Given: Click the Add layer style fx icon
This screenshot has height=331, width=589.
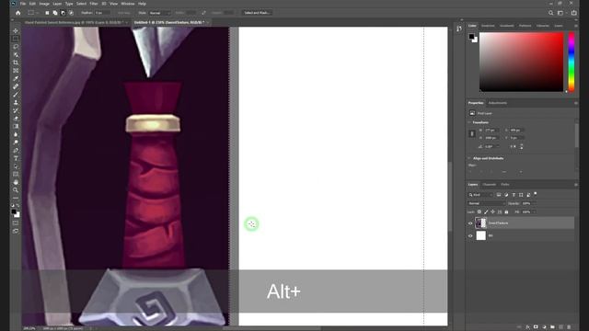Looking at the screenshot, I should click(527, 327).
